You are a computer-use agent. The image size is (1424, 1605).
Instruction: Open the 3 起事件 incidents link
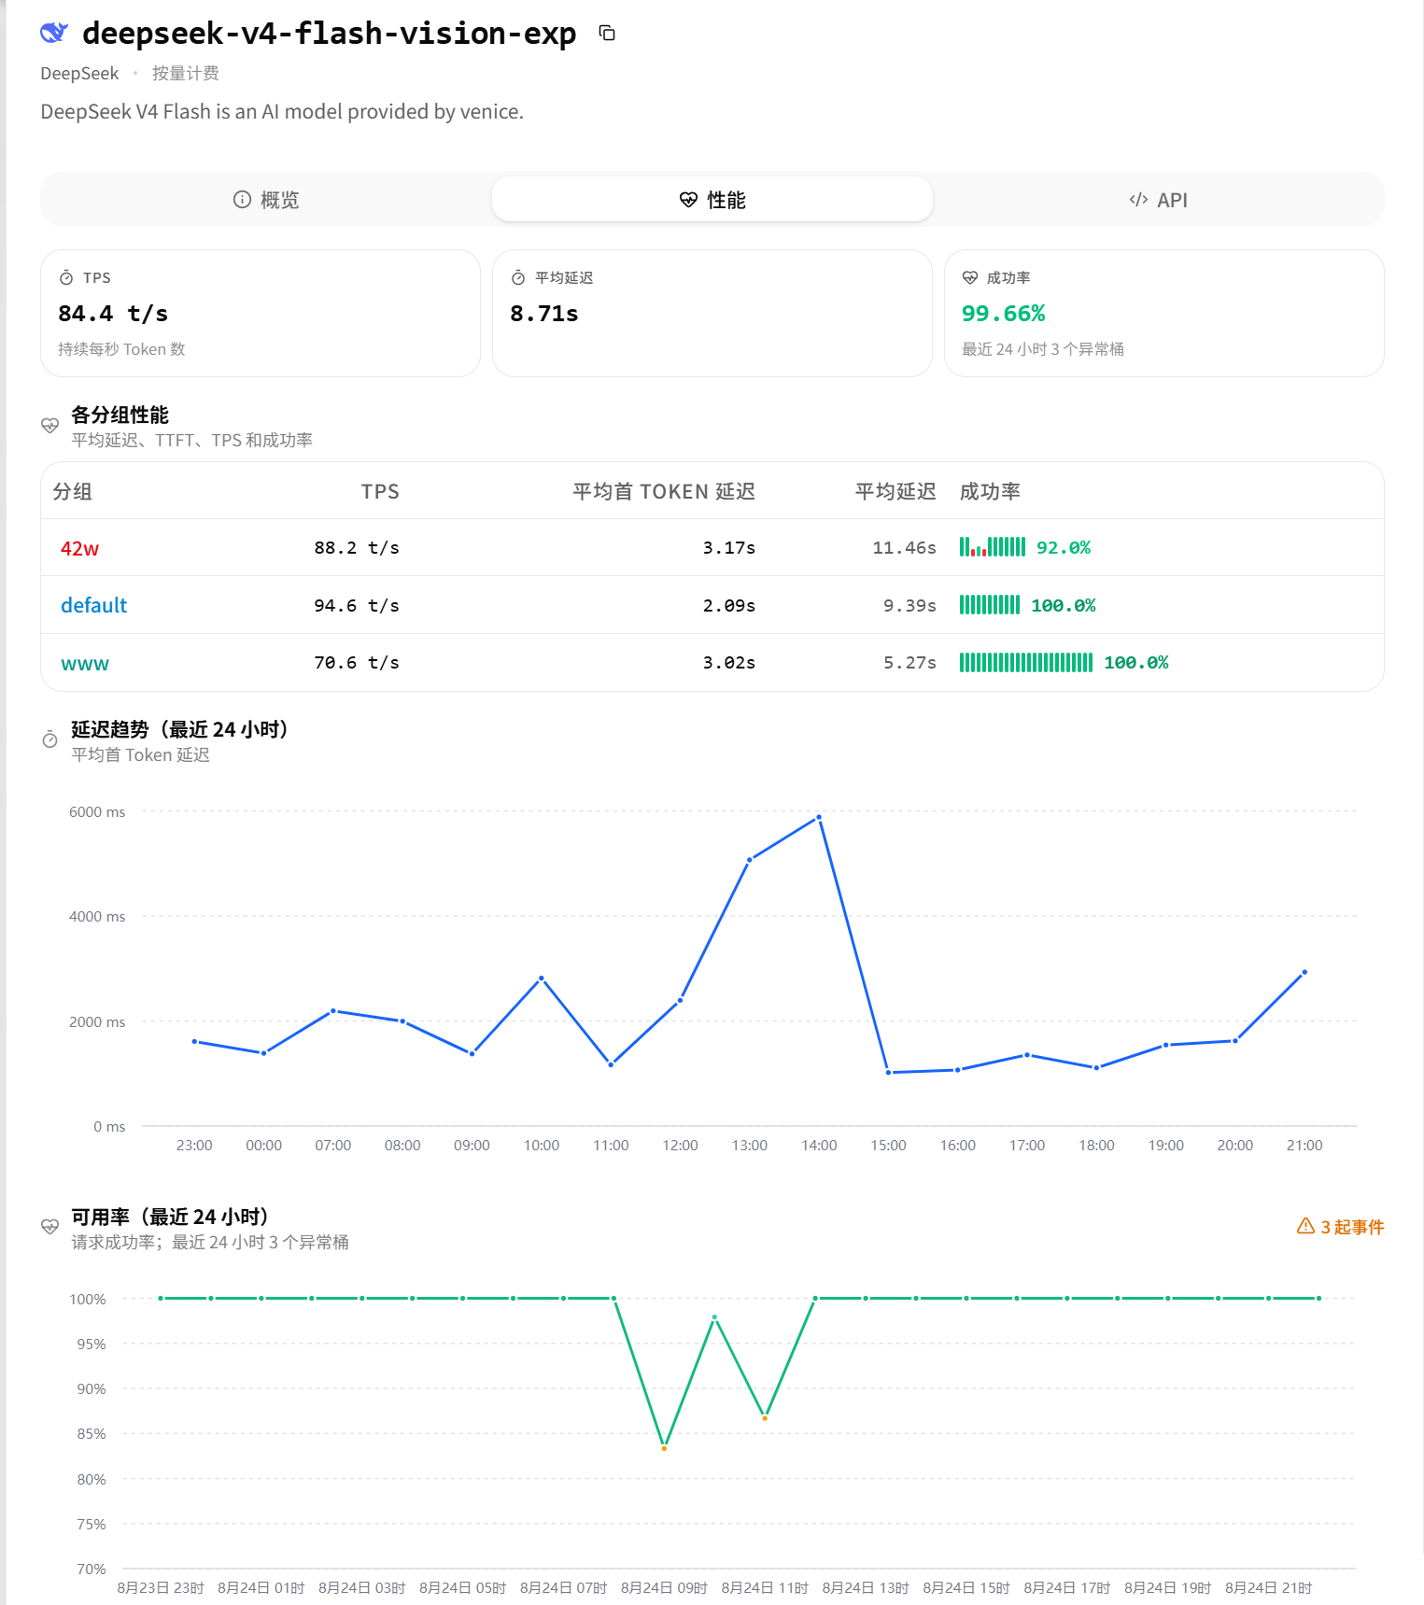tap(1341, 1227)
